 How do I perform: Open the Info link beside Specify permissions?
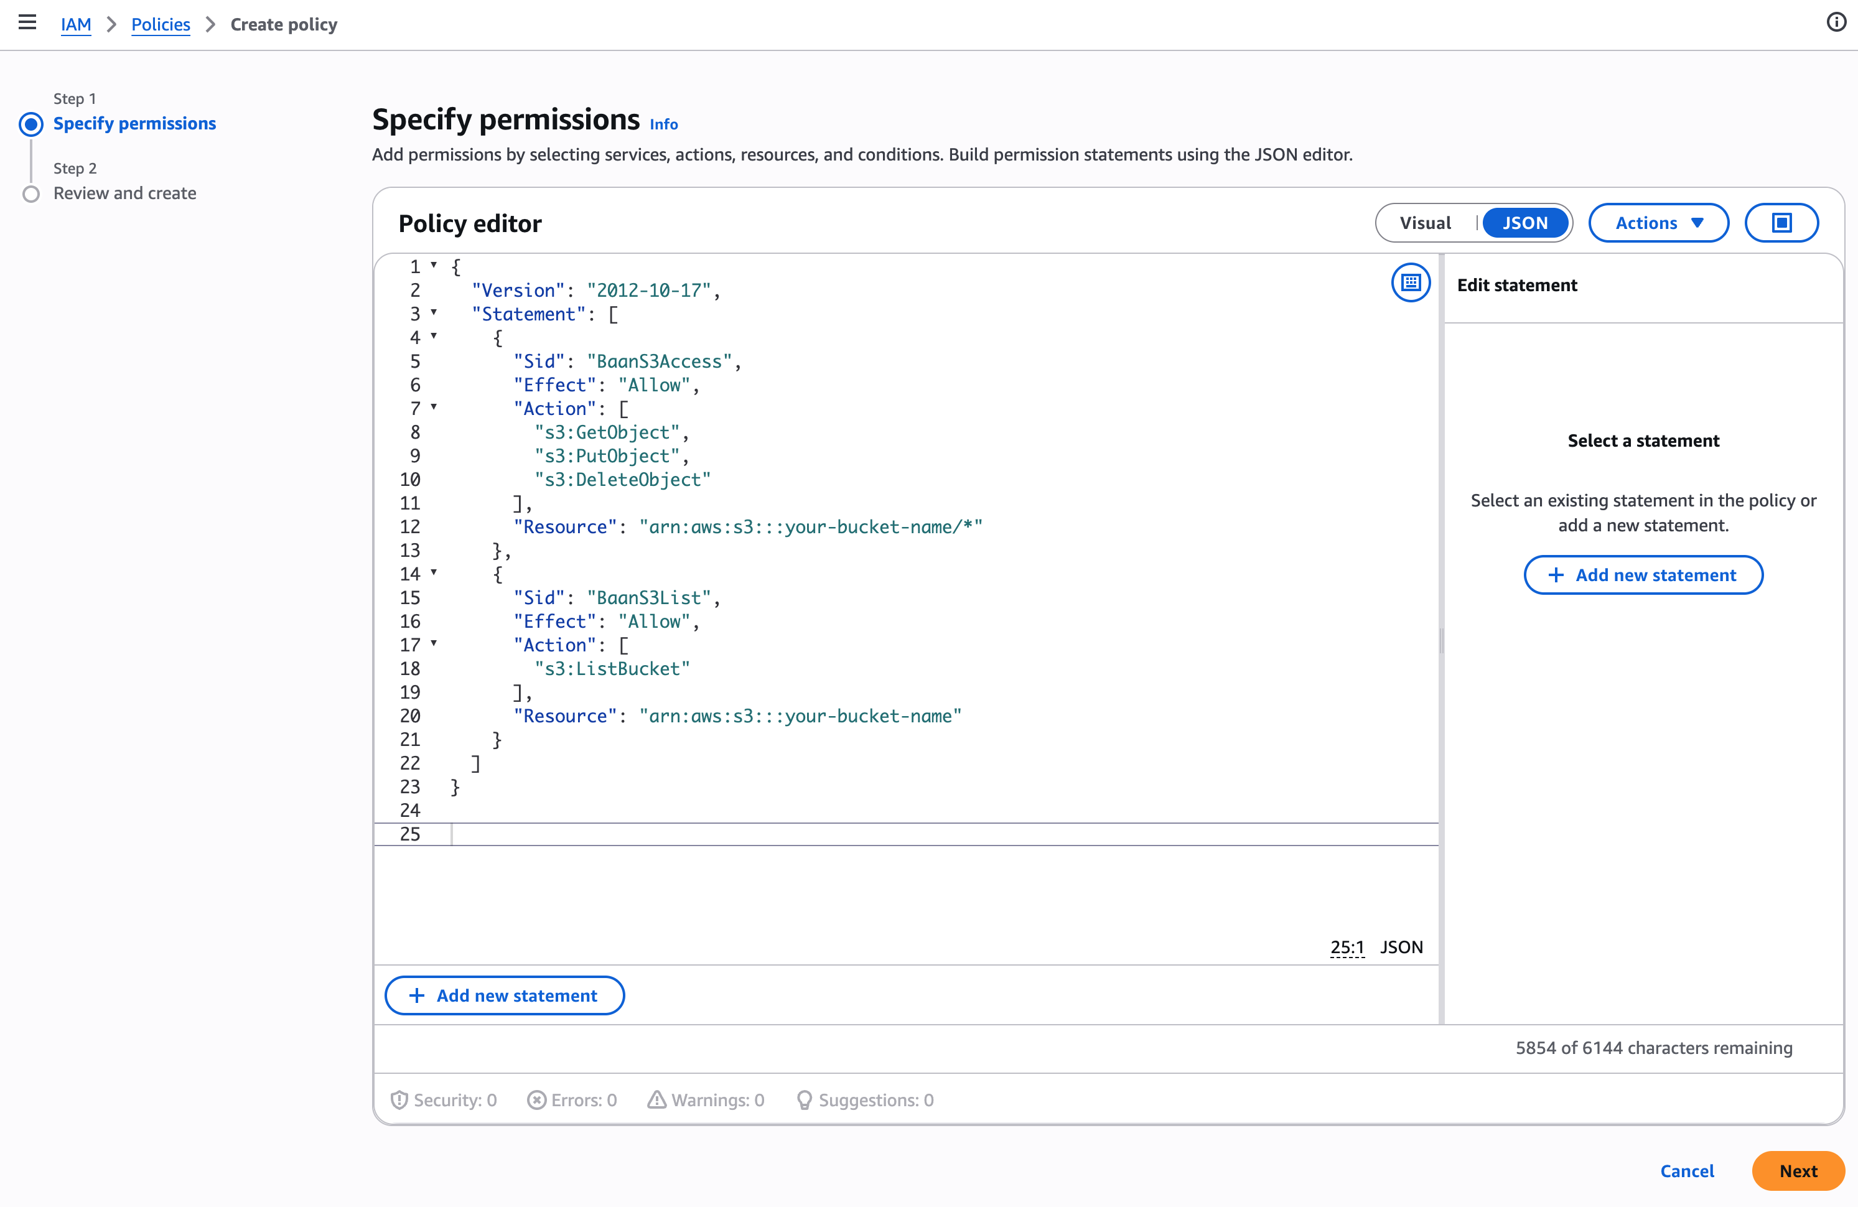coord(663,124)
